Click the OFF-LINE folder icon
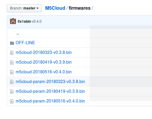Viewport: 152px width, 119px height. point(12,43)
